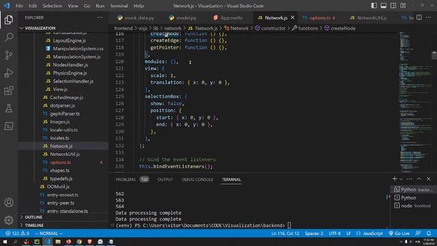Select the Python backend terminal

click(414, 189)
